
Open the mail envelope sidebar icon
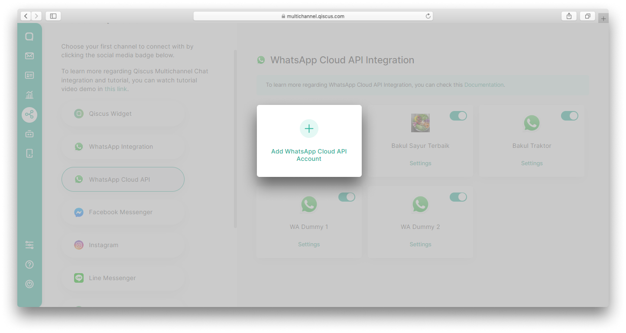(29, 56)
